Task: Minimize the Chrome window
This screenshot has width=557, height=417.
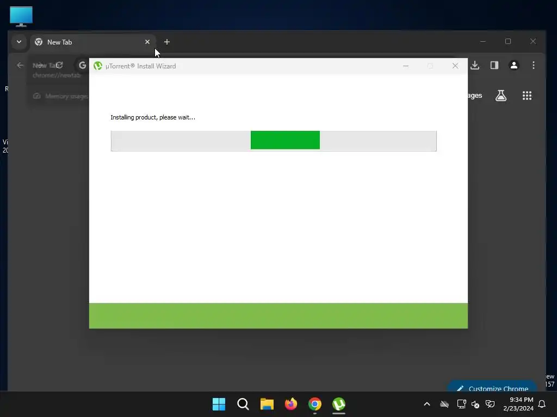Action: pos(483,41)
